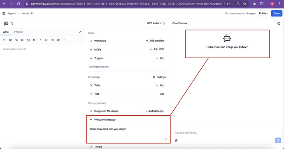Viewport: 284px width, 149px height.
Task: Insert a link in the prompt
Action: pos(22,40)
